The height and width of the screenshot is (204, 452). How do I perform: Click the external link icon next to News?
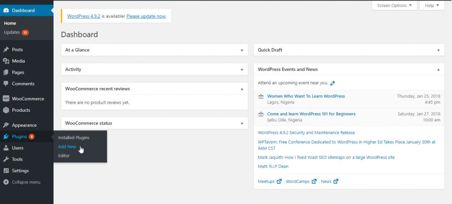click(x=336, y=181)
